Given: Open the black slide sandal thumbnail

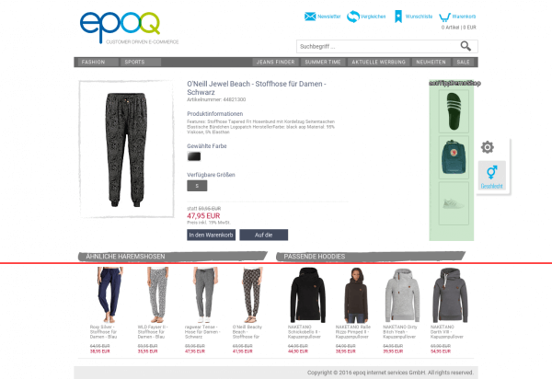Looking at the screenshot, I should click(454, 111).
